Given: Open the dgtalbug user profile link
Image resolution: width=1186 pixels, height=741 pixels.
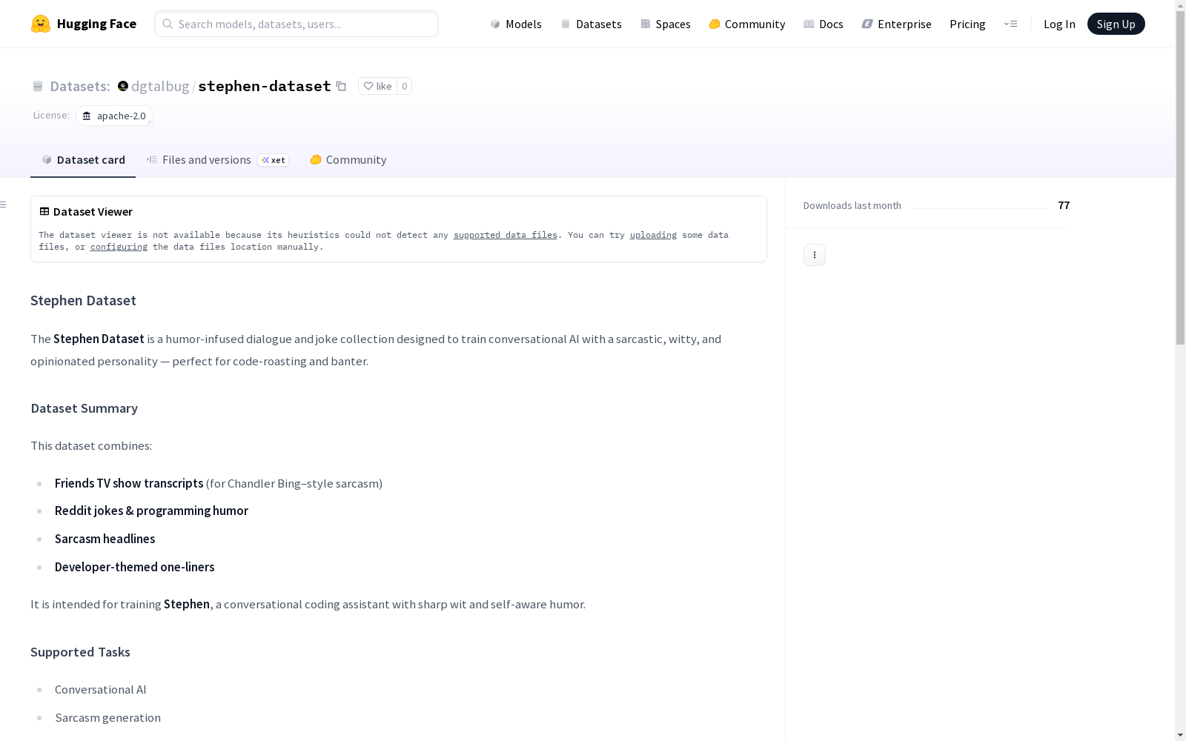Looking at the screenshot, I should [160, 86].
